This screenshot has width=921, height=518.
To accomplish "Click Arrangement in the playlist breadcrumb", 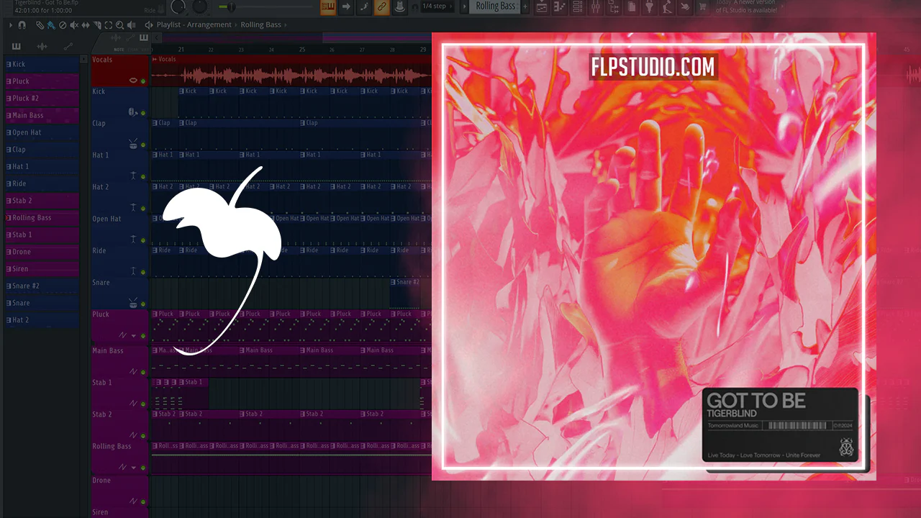I will point(209,25).
